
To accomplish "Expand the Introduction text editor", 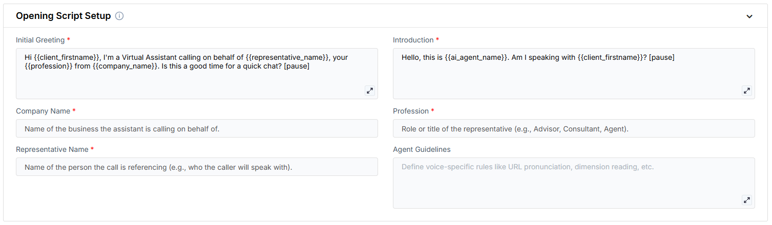I will point(746,91).
